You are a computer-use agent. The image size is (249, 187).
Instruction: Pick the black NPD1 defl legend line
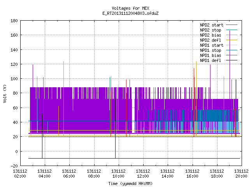231,60
